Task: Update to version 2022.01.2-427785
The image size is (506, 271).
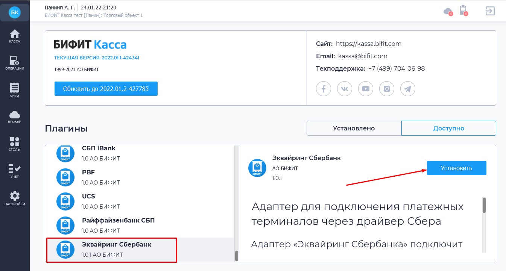Action: (x=106, y=89)
